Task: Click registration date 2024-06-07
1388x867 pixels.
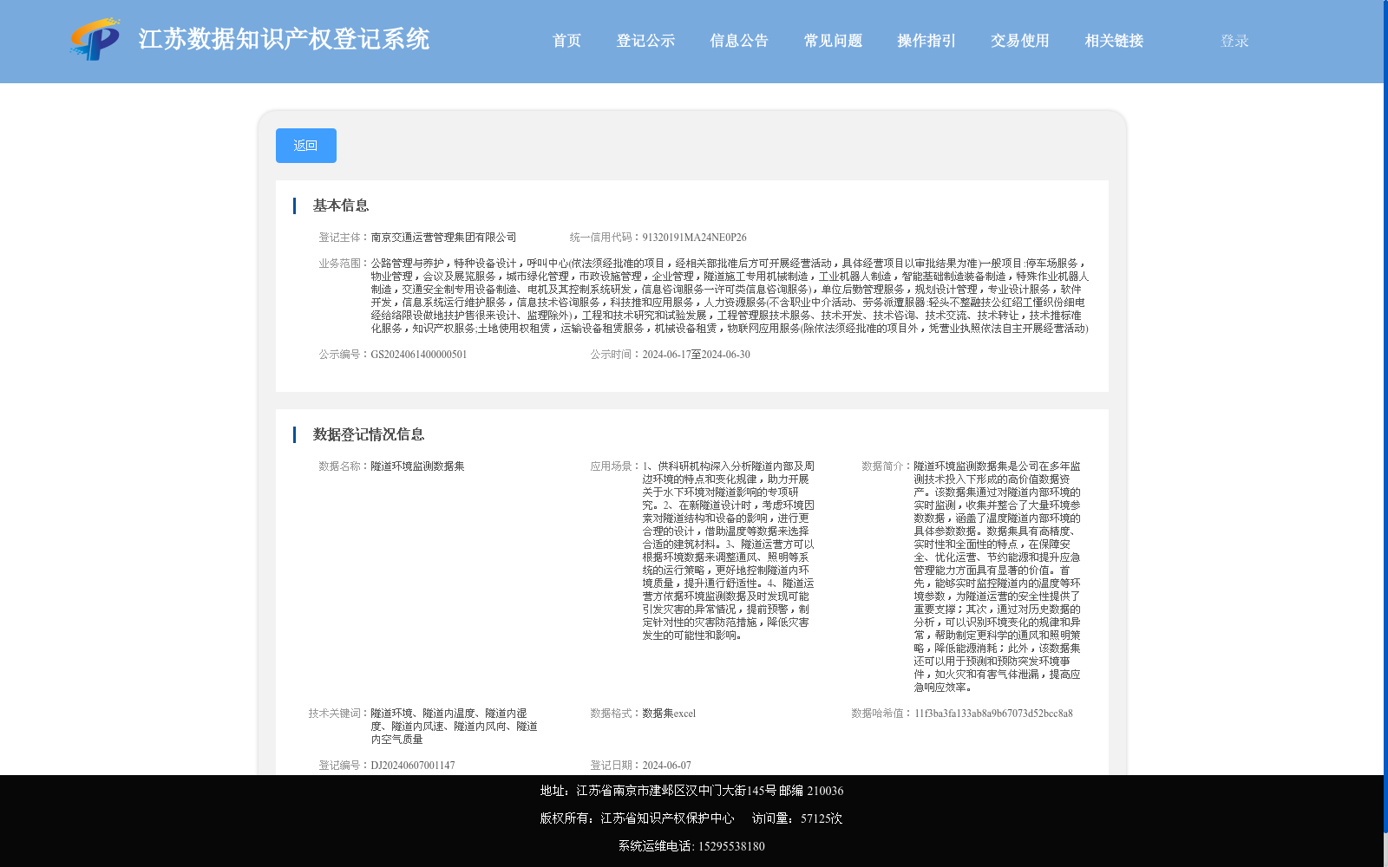Action: point(667,766)
